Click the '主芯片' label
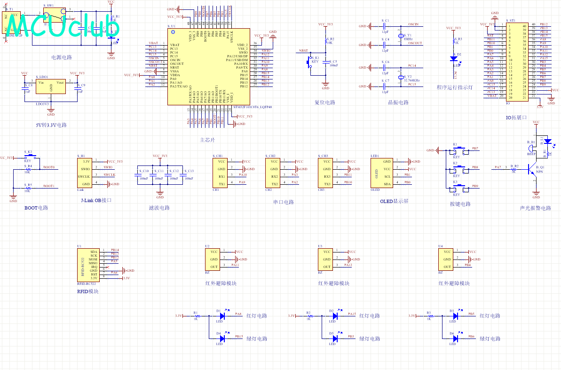The image size is (561, 370). click(x=207, y=140)
